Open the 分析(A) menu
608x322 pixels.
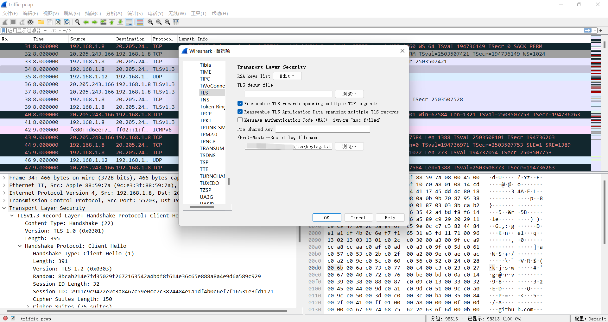[x=114, y=13]
